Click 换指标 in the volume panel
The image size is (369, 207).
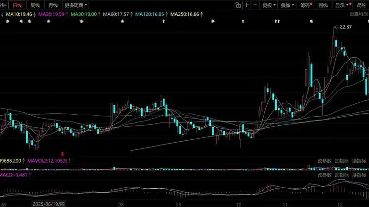[359, 161]
